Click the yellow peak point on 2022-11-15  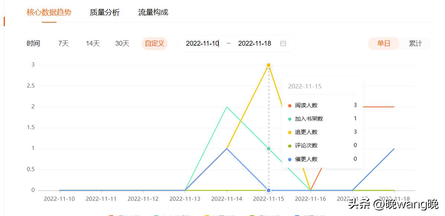[268, 65]
